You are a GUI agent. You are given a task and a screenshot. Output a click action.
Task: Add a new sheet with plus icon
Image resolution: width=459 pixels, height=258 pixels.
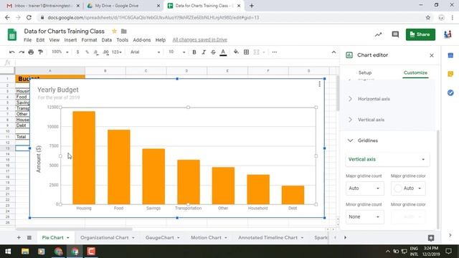point(19,237)
